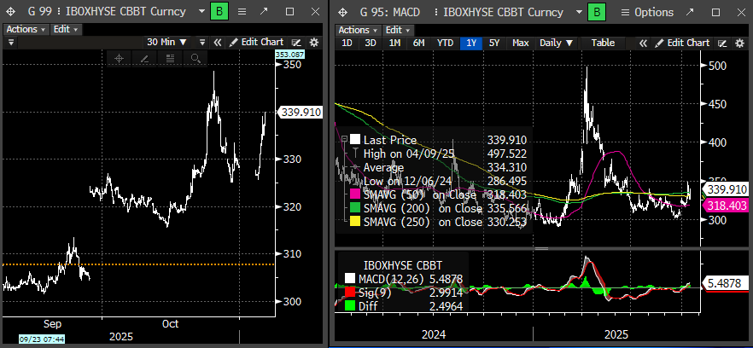Click the annotate icon beside Edit Chart in G 95

722,43
